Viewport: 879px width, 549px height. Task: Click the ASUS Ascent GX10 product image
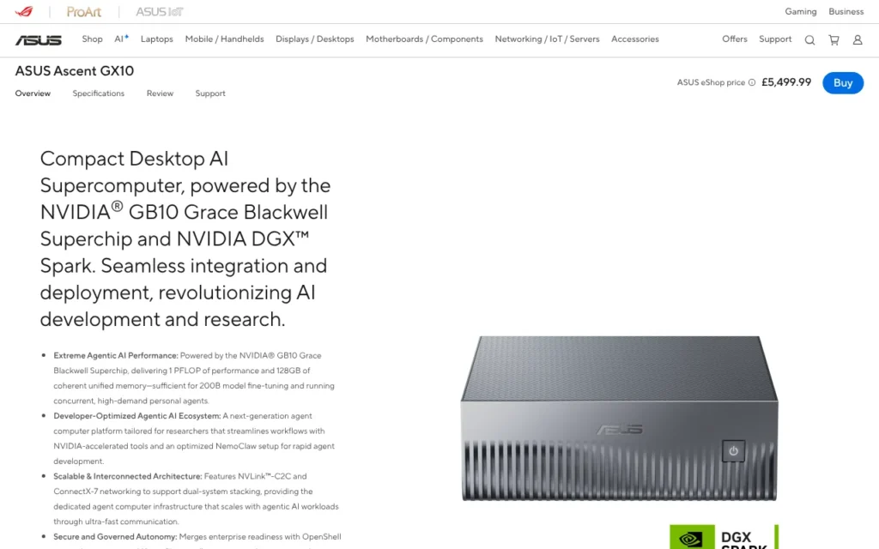619,418
